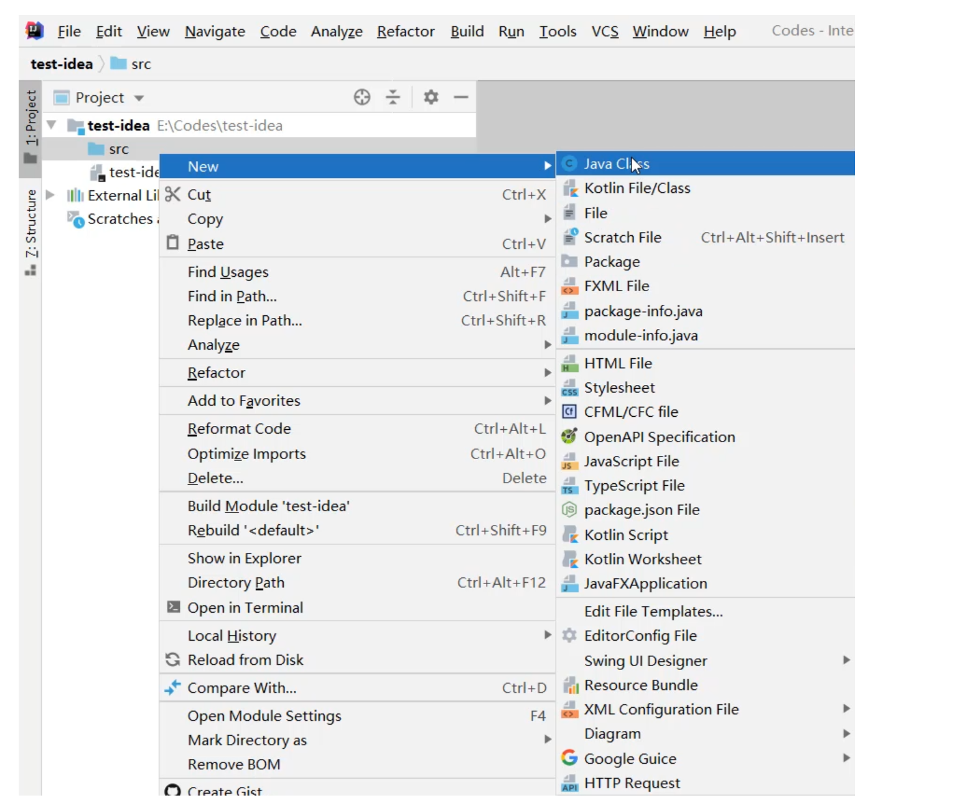Open the Build menu in menu bar
This screenshot has width=957, height=808.
pos(467,31)
